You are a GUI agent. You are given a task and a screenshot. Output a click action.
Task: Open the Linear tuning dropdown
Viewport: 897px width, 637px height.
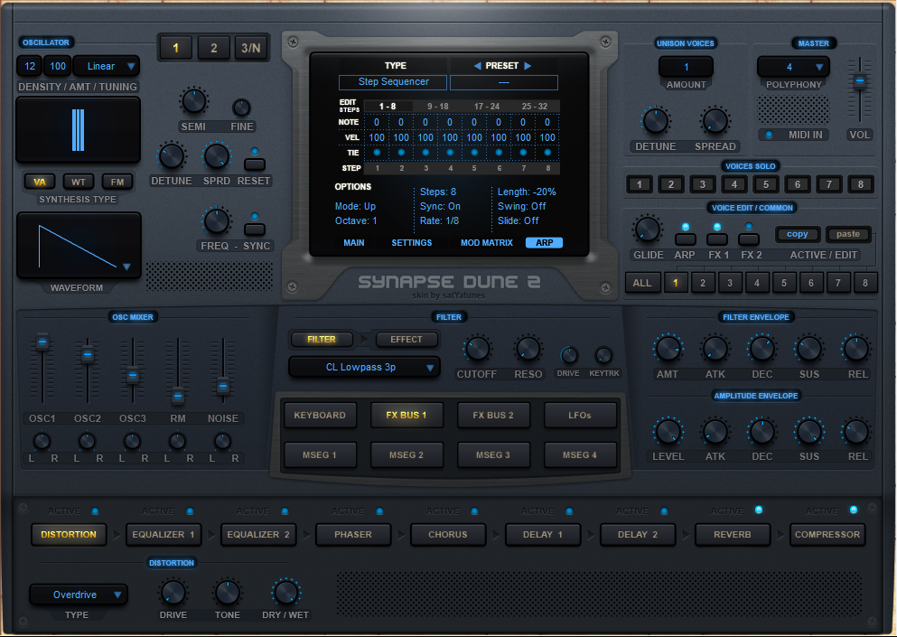click(107, 66)
